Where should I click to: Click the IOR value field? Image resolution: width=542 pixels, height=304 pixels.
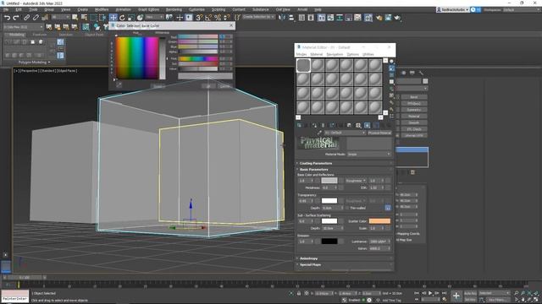click(x=375, y=187)
